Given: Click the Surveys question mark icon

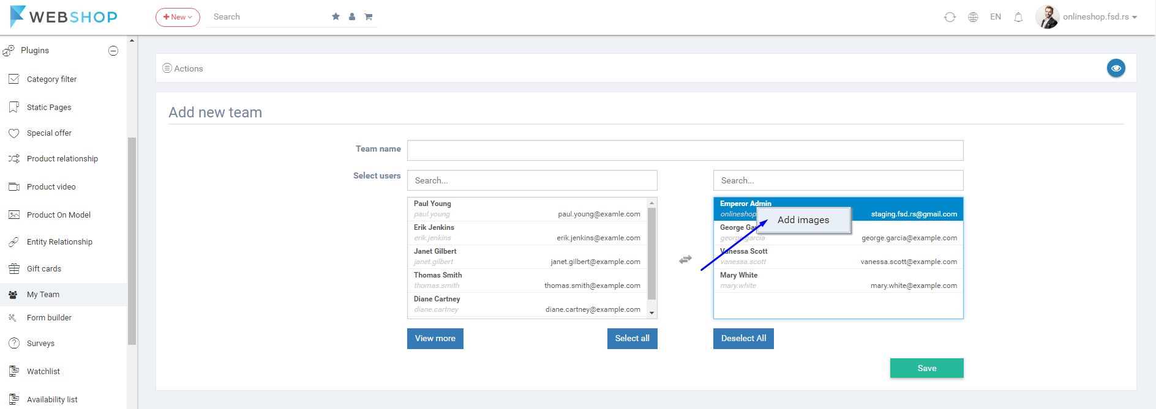Looking at the screenshot, I should pos(14,344).
